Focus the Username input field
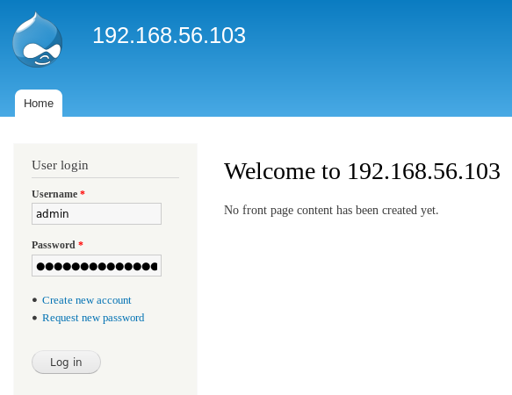This screenshot has width=512, height=395. point(97,214)
